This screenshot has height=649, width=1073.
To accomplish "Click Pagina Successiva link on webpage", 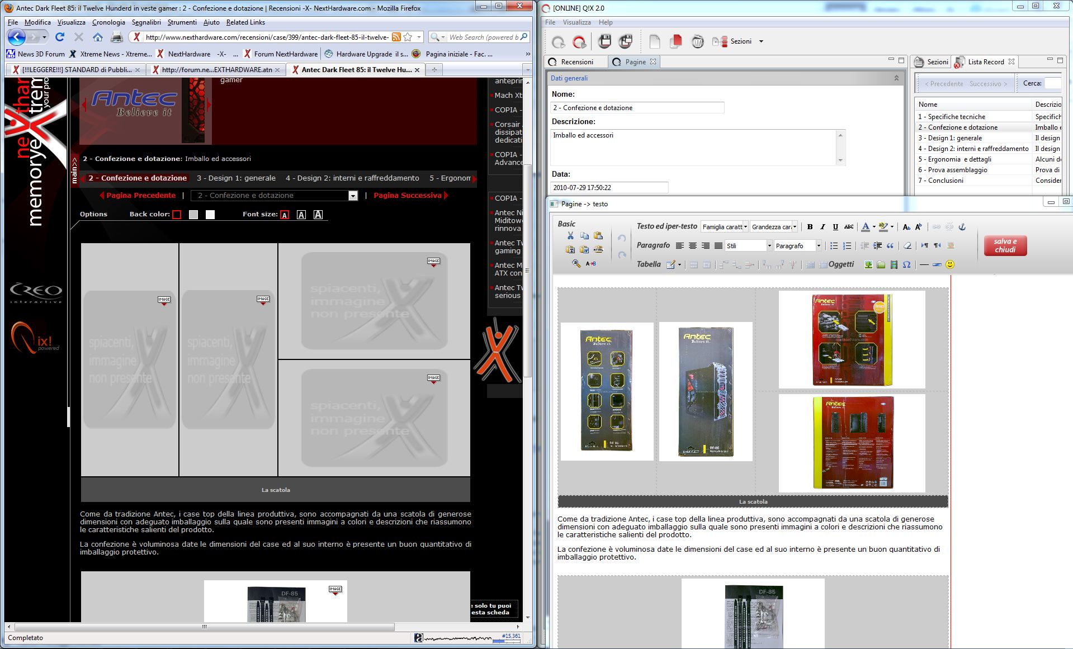I will 411,196.
